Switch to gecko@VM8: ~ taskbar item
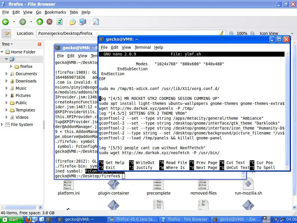Screen dimensions: 297x223 82,220
